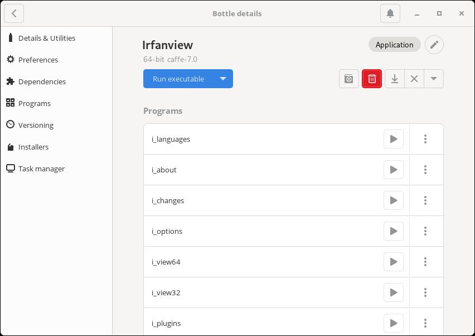The width and height of the screenshot is (475, 336).
Task: Launch i_view64 with its play button
Action: point(394,262)
